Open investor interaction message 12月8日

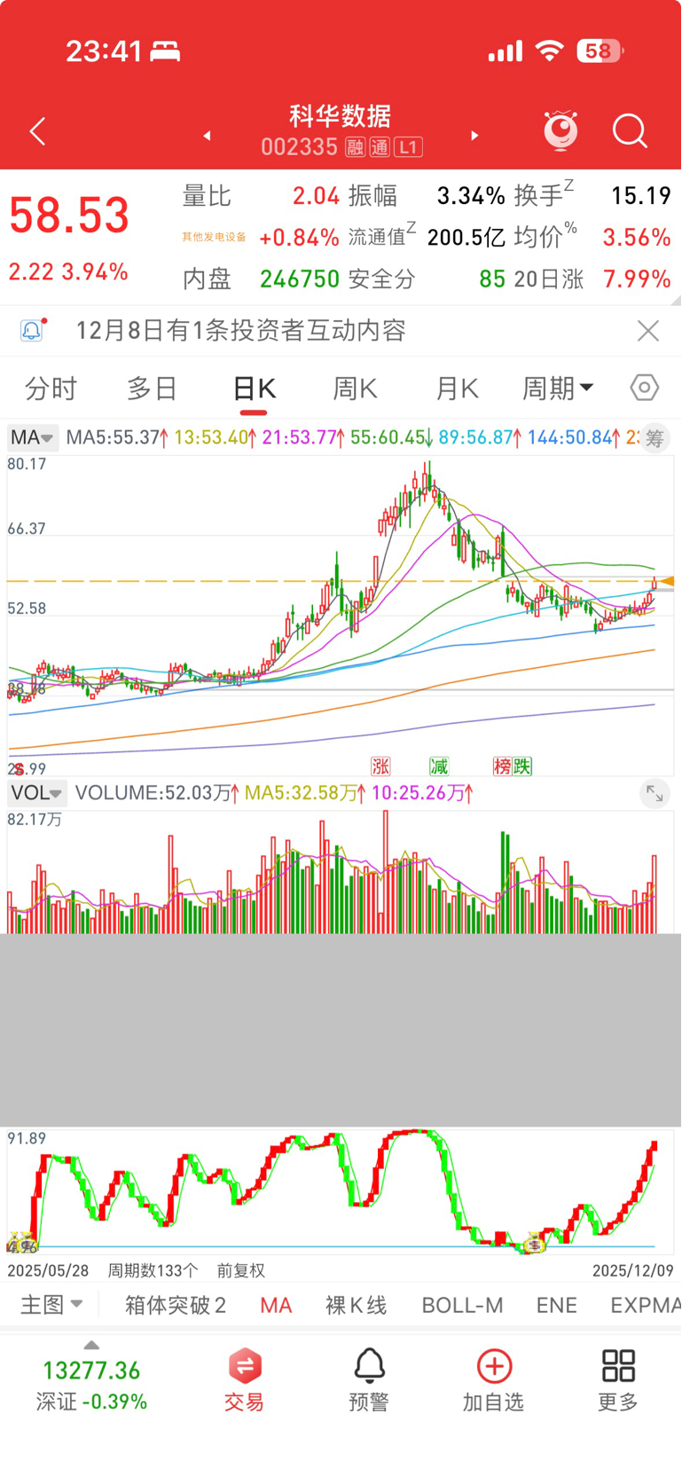(x=240, y=331)
